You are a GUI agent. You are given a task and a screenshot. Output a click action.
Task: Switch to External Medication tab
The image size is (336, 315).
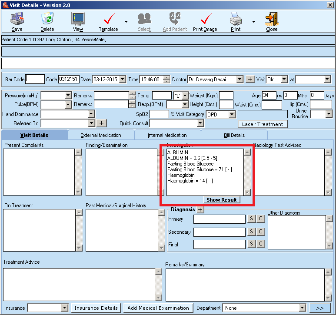[101, 135]
